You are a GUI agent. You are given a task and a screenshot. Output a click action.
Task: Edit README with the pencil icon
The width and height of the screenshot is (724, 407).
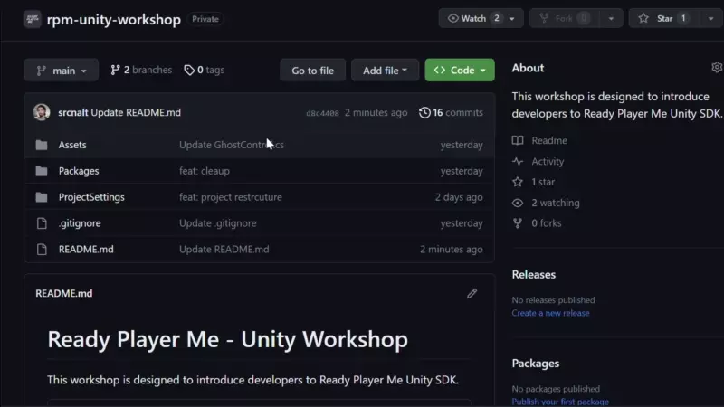tap(472, 293)
